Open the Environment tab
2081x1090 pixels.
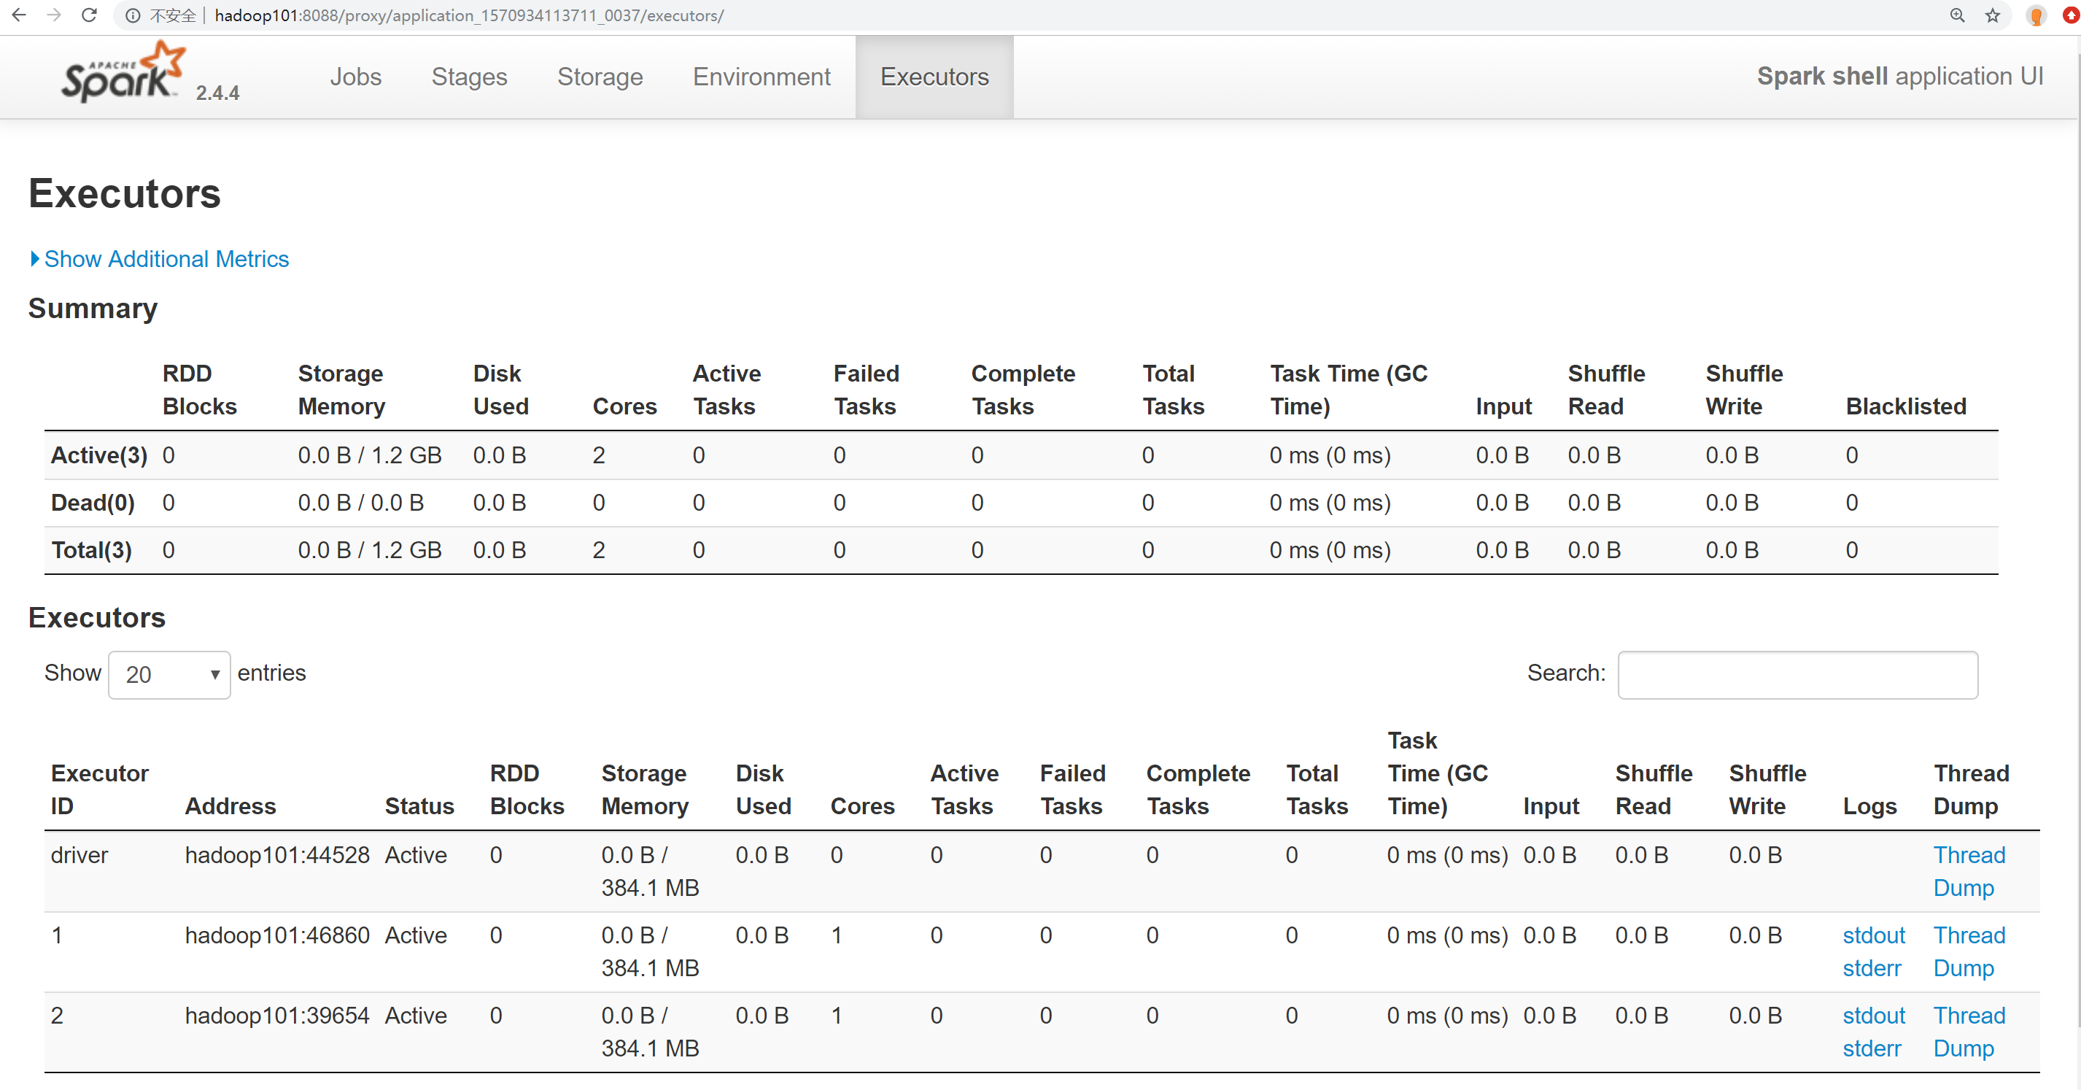pyautogui.click(x=761, y=77)
